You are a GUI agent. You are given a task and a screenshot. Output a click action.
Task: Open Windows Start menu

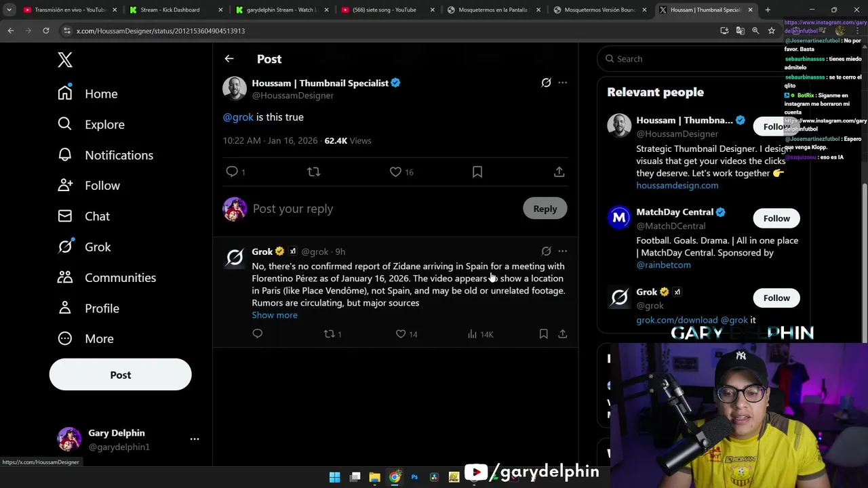[x=334, y=477]
